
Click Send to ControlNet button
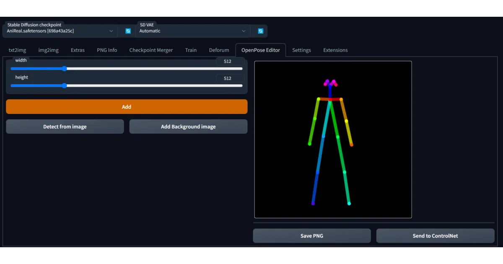[x=435, y=236]
